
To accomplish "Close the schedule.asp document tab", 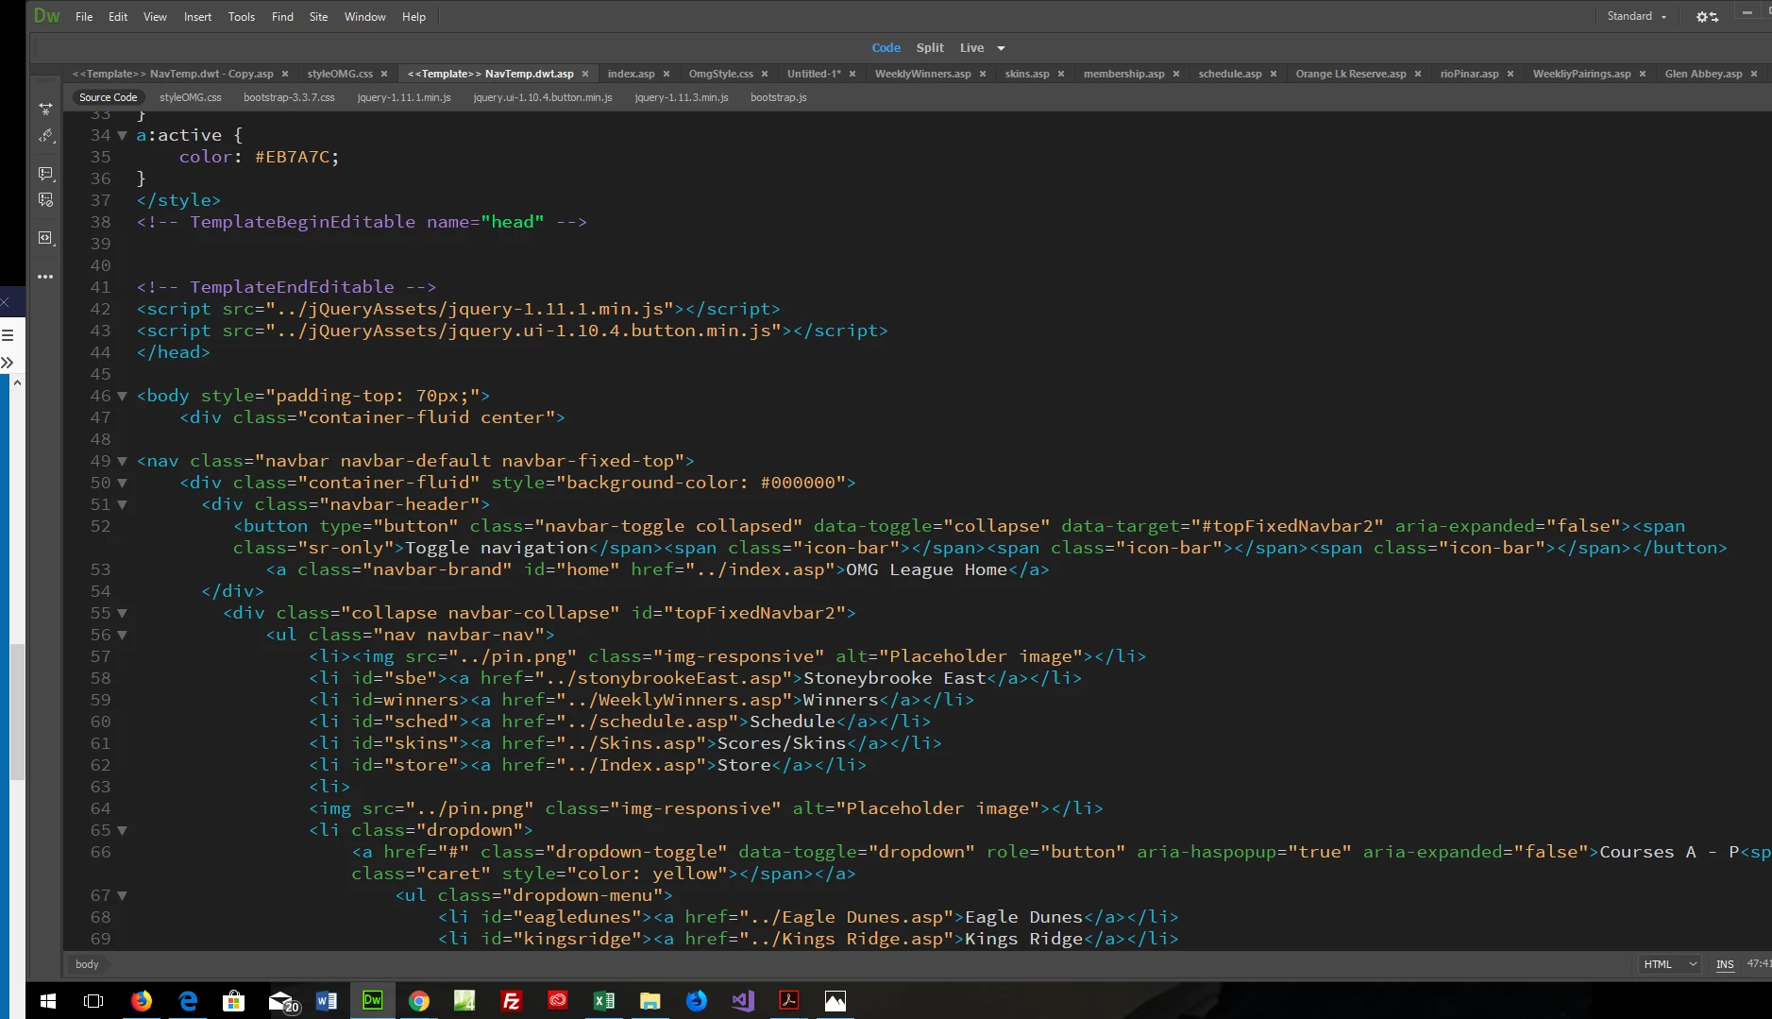I will coord(1274,74).
